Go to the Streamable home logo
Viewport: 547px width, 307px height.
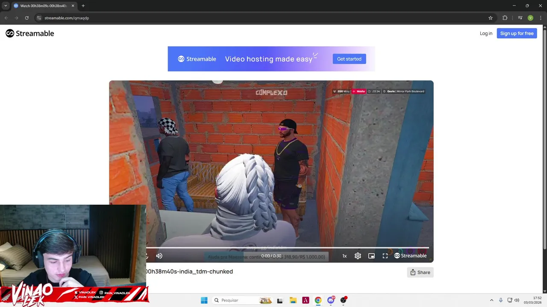tap(30, 33)
